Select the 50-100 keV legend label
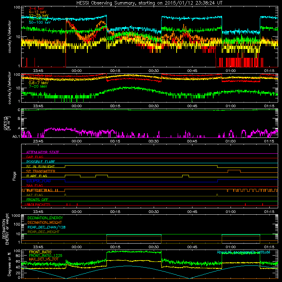The height and width of the screenshot is (282, 282). coord(40,23)
